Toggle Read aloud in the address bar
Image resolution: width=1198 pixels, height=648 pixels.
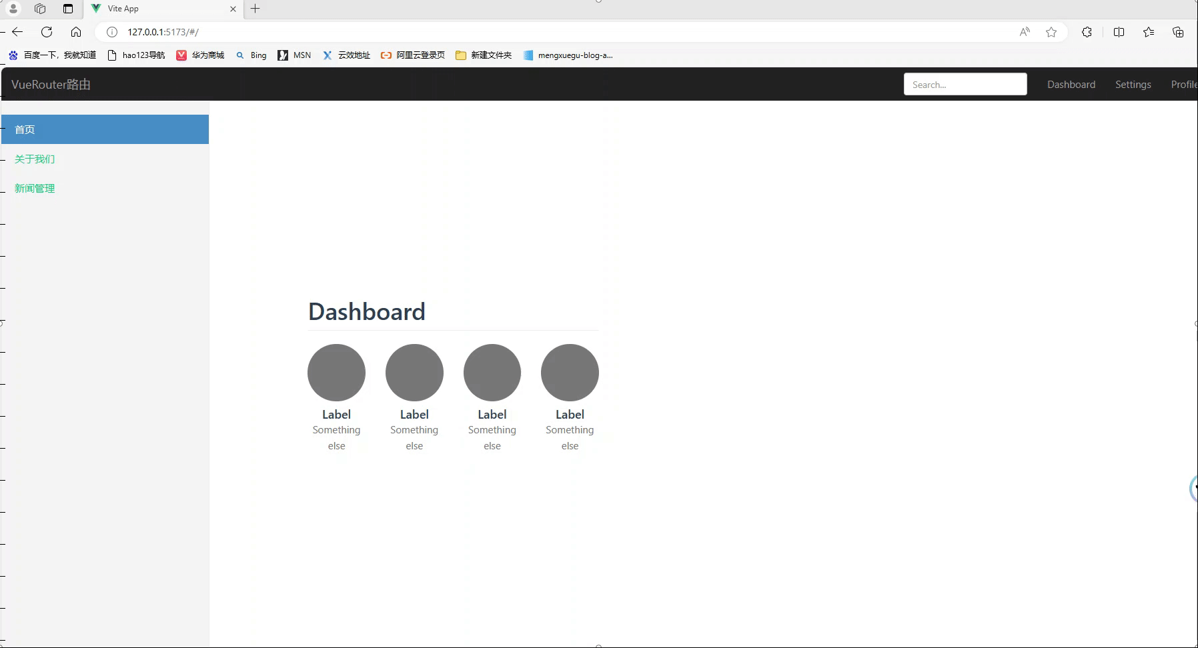tap(1024, 31)
